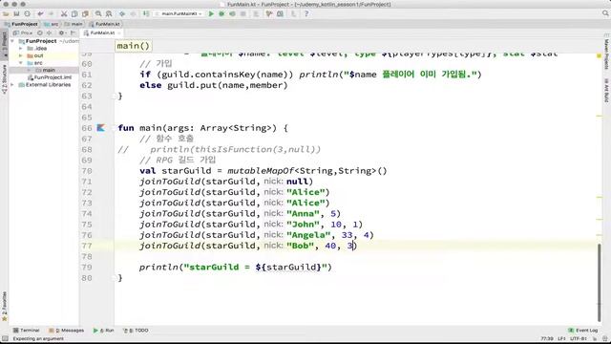Click the Copy toolbar icon
Viewport: 611px width, 344px height.
[74, 13]
